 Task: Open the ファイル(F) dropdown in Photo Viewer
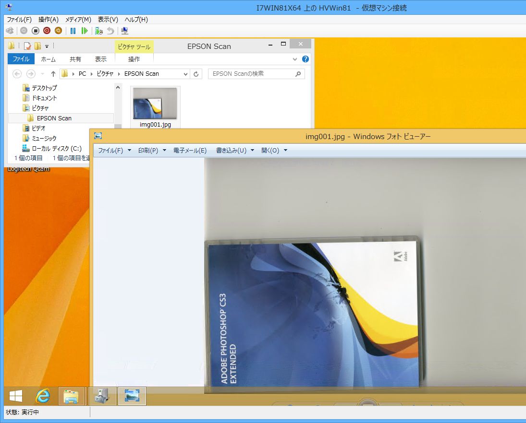[115, 151]
